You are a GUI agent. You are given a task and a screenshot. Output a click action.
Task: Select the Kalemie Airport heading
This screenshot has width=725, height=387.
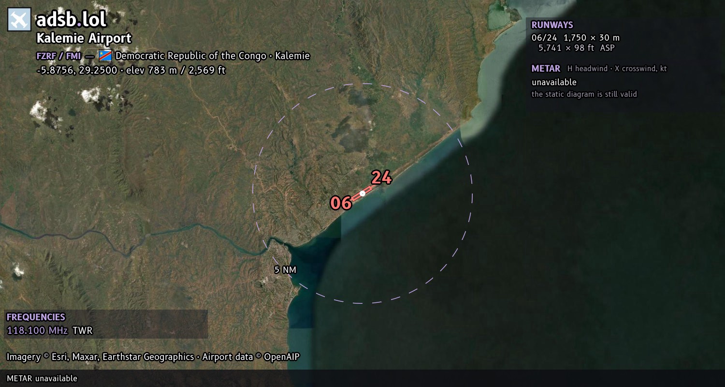tap(84, 38)
